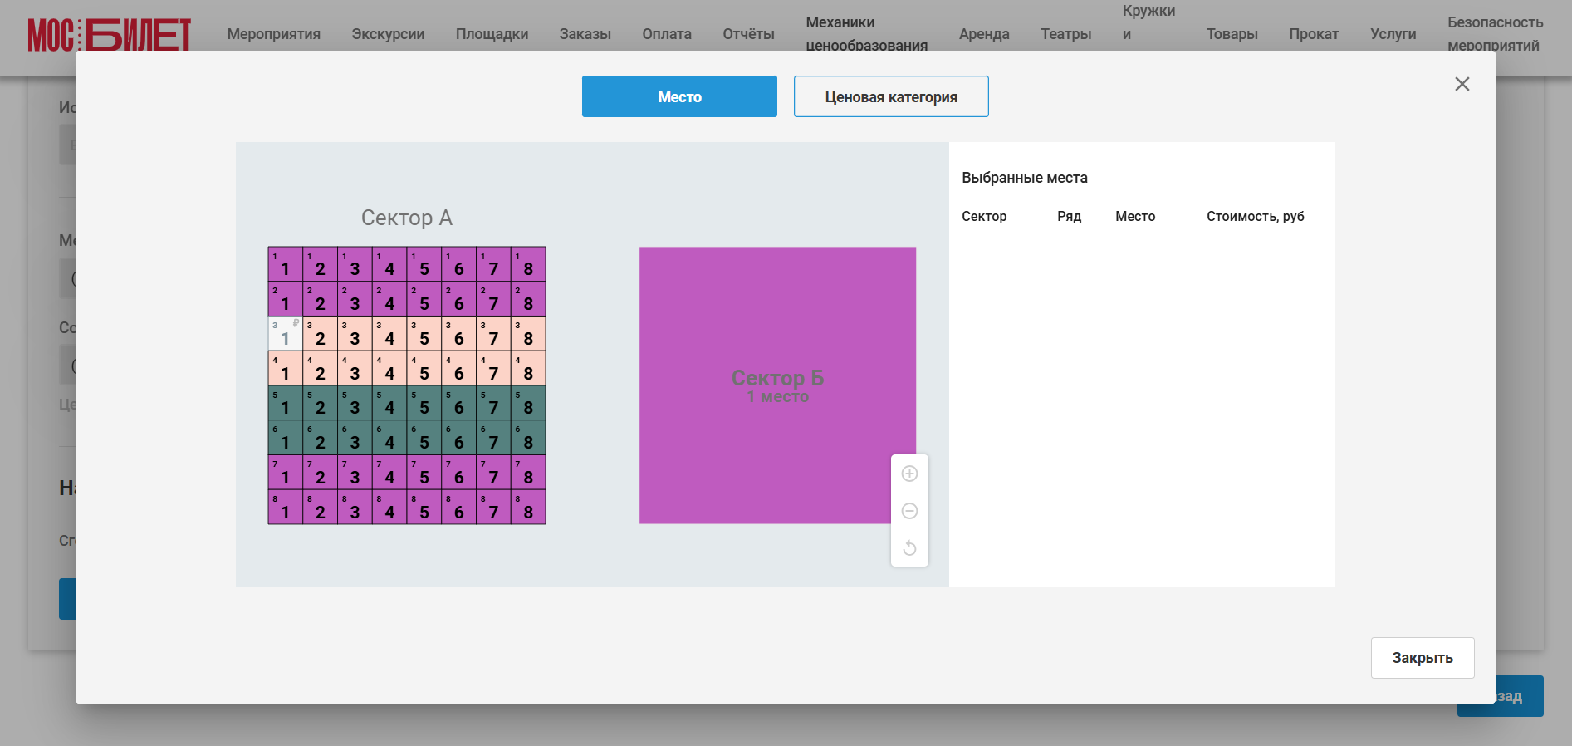Go to Отчёты section

(748, 34)
